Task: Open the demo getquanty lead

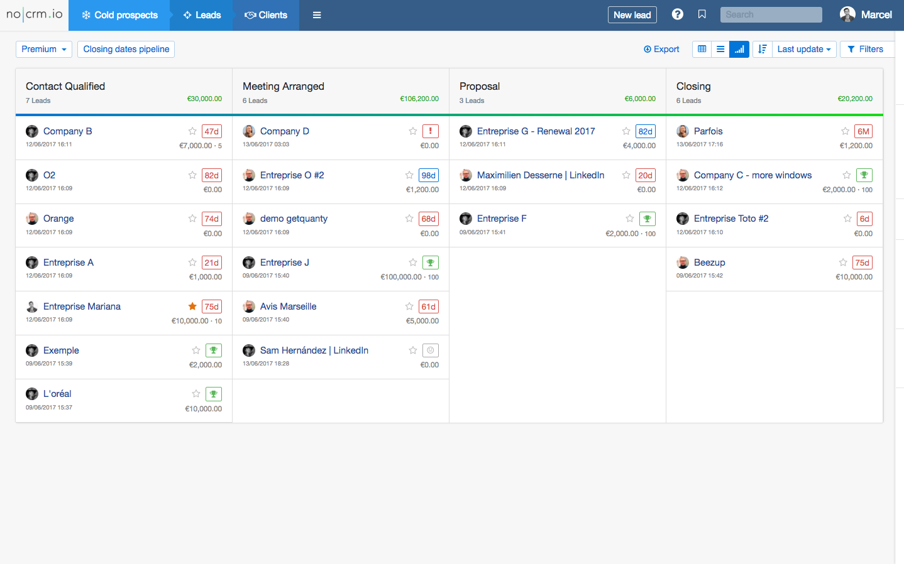Action: (x=294, y=219)
